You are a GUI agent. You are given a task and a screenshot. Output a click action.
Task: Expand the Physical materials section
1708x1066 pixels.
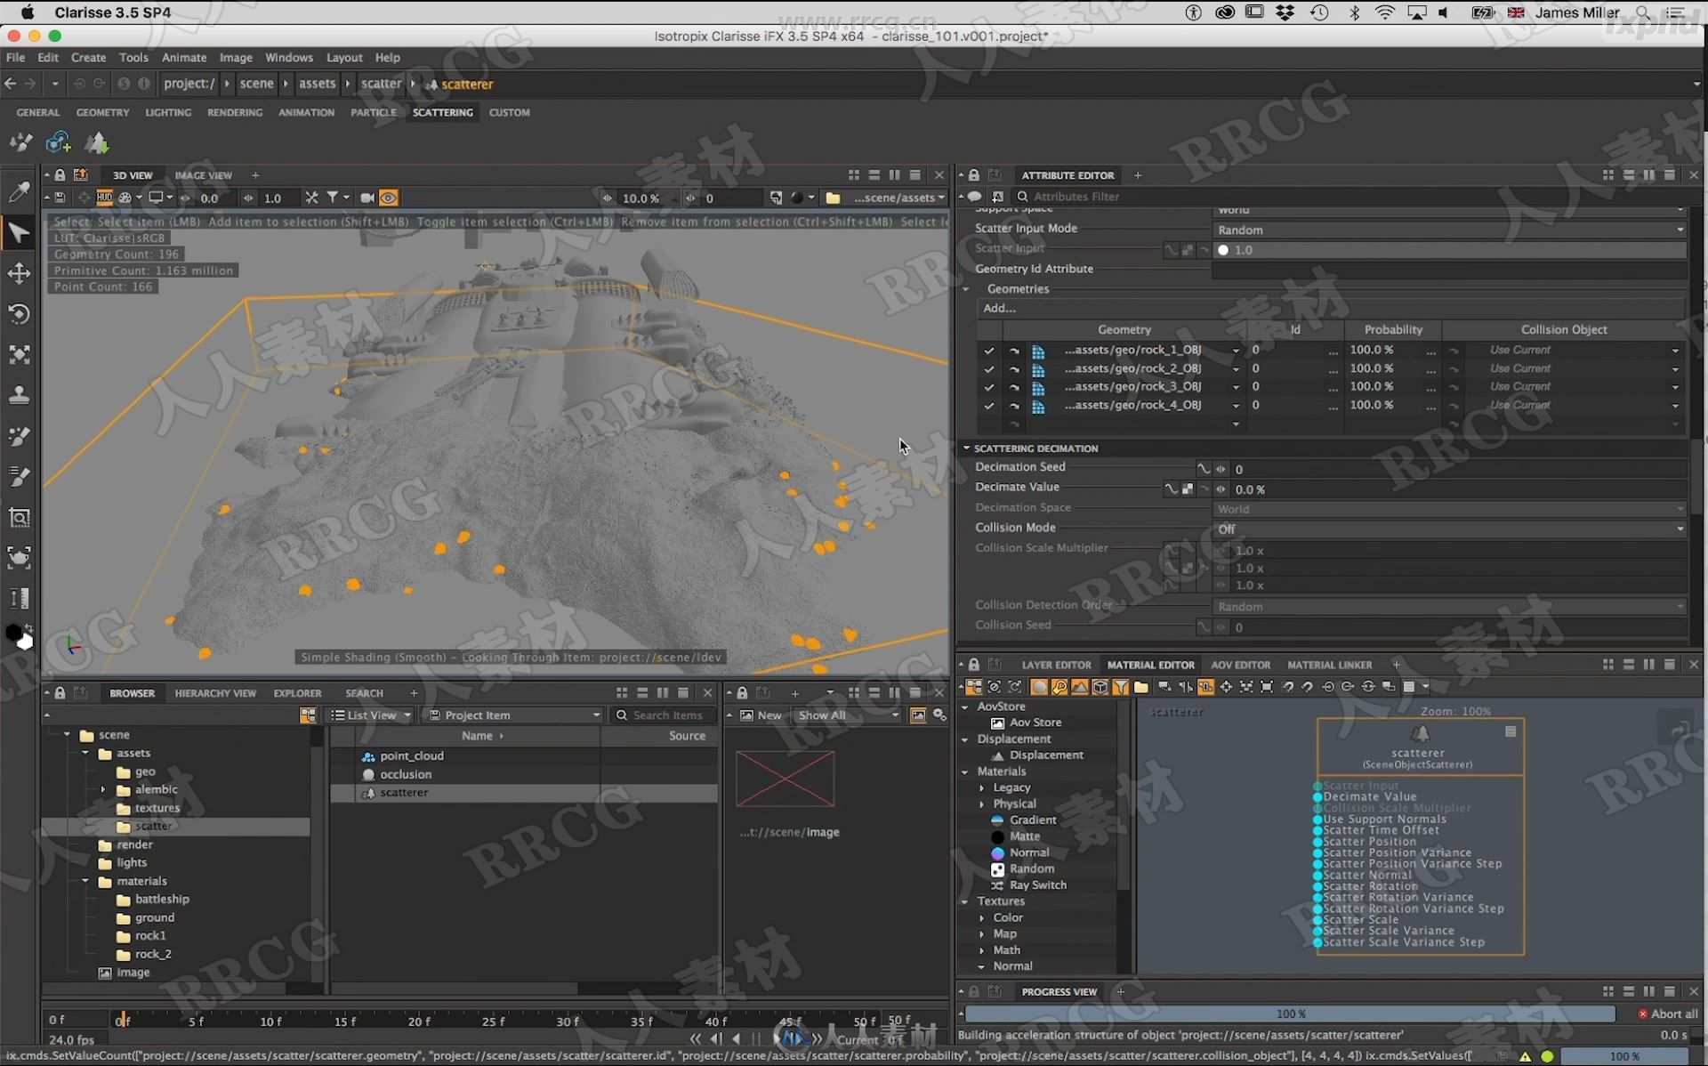[981, 802]
